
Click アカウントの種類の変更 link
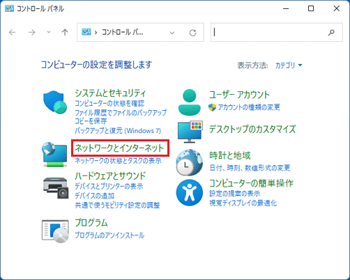click(249, 107)
